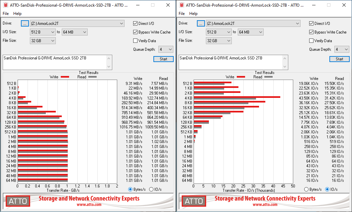Open the Help menu in the right window

coord(193,14)
